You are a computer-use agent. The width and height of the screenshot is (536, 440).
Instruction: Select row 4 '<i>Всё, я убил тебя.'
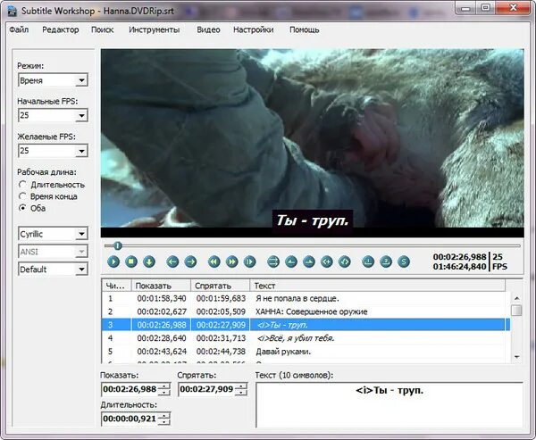click(306, 338)
